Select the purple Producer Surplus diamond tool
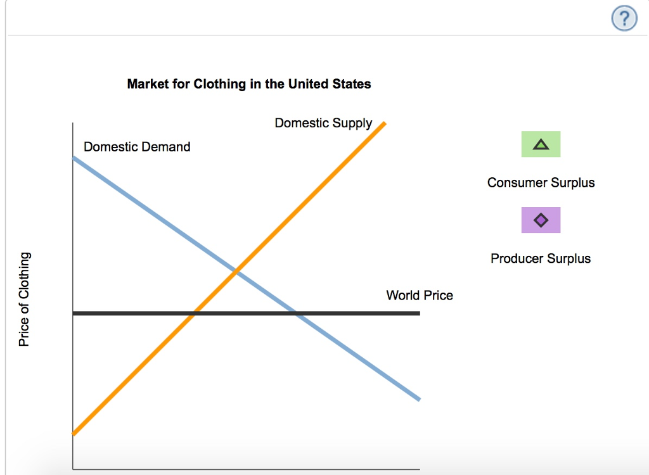649x475 pixels. tap(541, 220)
